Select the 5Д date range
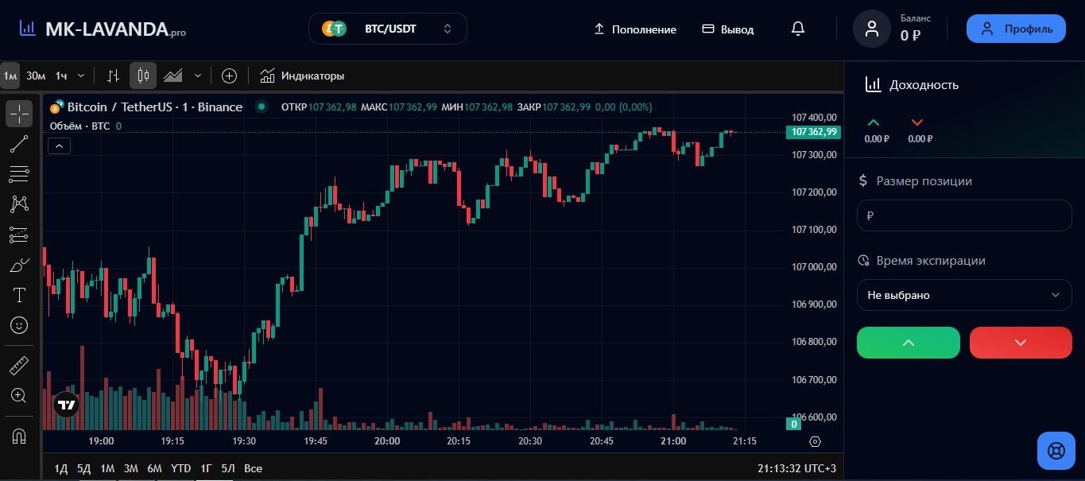The height and width of the screenshot is (481, 1085). (84, 468)
